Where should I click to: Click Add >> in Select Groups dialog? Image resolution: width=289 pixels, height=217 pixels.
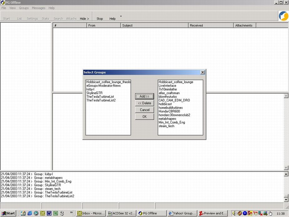click(144, 96)
